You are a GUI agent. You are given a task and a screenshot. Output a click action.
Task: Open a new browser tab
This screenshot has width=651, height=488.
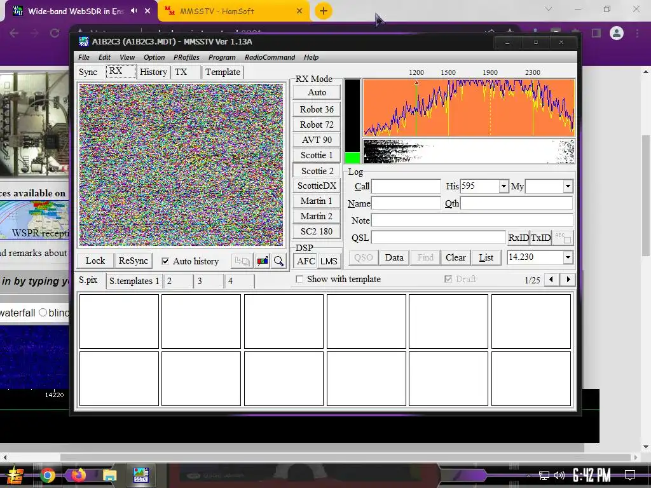[324, 11]
